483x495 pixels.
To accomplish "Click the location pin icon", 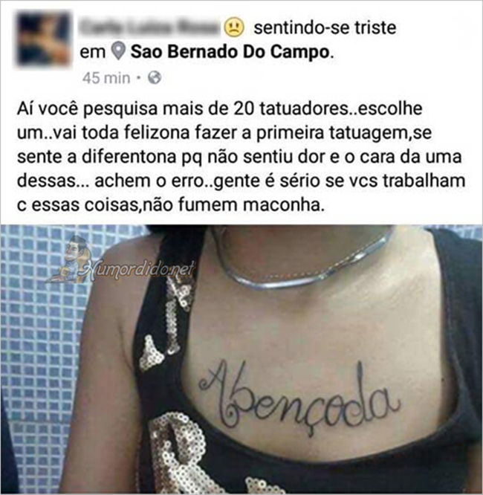I will 119,51.
